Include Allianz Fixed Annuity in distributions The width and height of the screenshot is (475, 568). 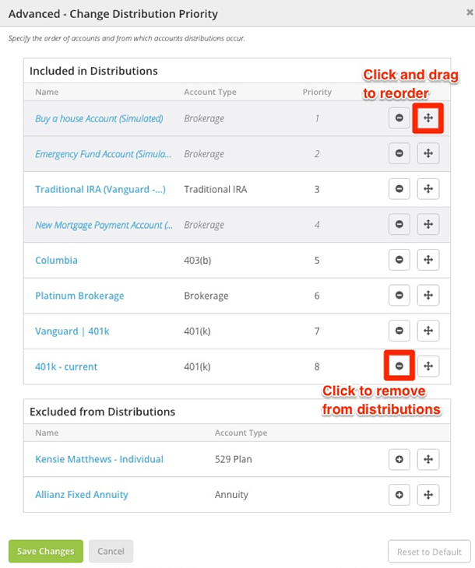[399, 495]
